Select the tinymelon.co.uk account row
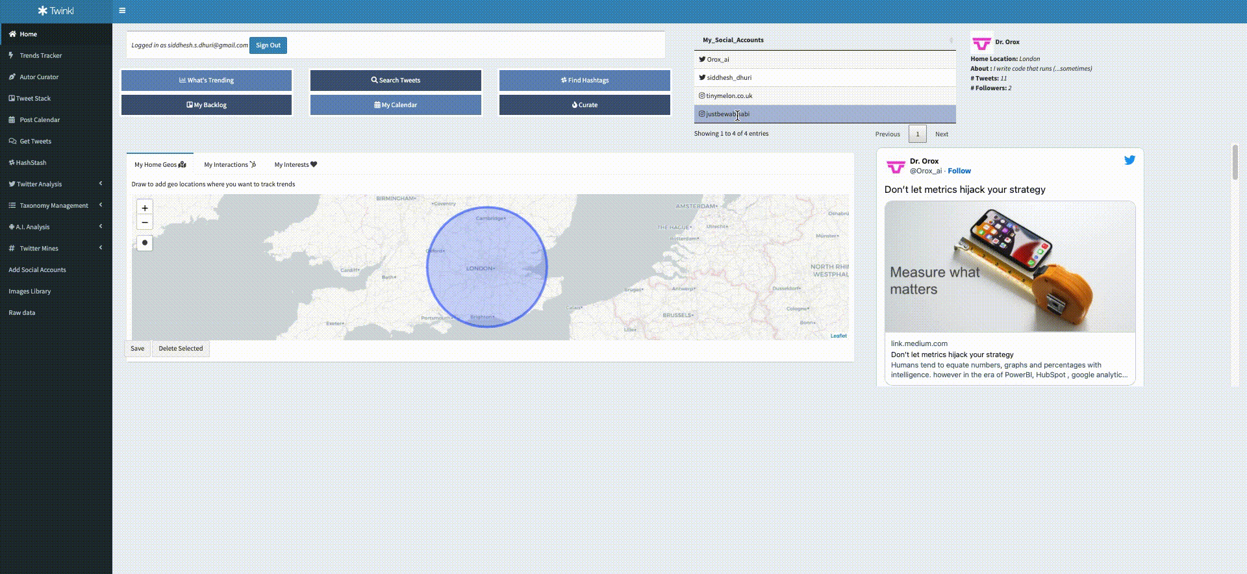 [825, 95]
